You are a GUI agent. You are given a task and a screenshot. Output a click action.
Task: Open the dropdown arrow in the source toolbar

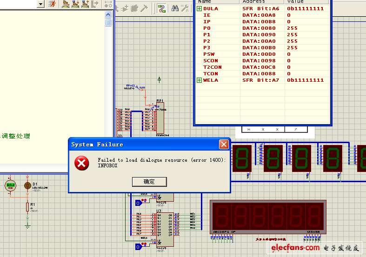pyautogui.click(x=41, y=4)
